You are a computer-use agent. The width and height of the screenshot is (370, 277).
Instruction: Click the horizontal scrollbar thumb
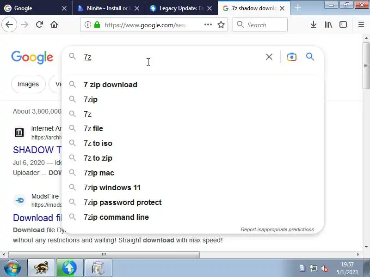(104, 254)
